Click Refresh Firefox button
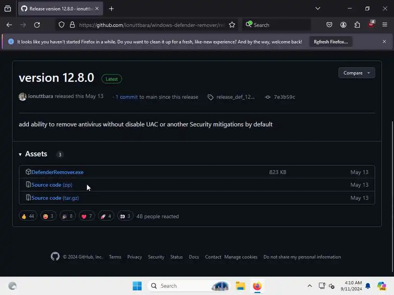The image size is (394, 295). coord(331,41)
